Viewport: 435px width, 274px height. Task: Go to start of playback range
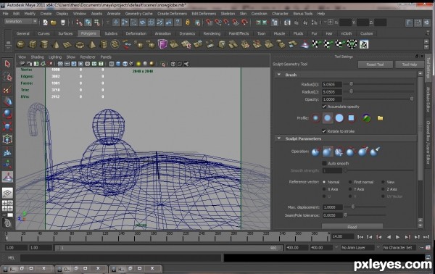coord(360,237)
